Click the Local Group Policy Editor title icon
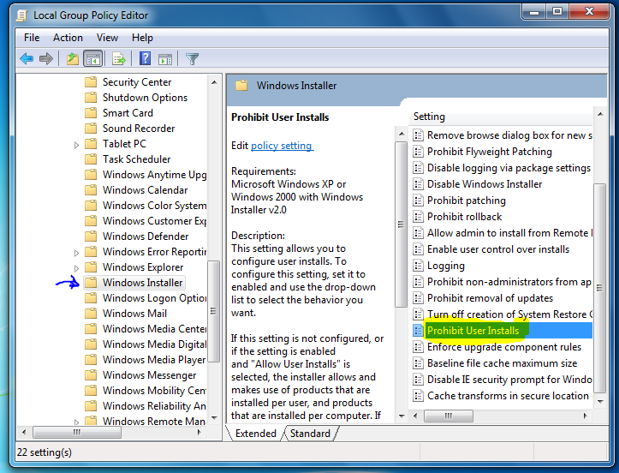This screenshot has width=619, height=473. (x=21, y=15)
